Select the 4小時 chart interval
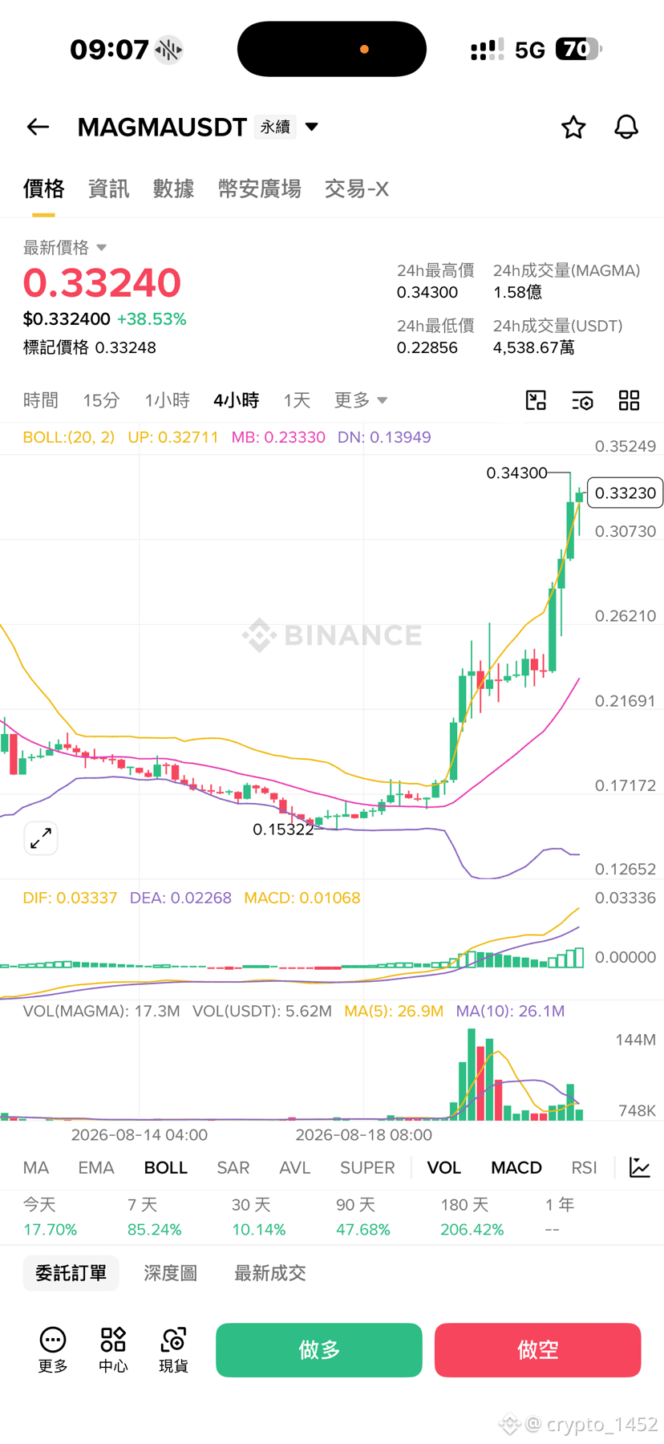The image size is (664, 1444). point(236,400)
